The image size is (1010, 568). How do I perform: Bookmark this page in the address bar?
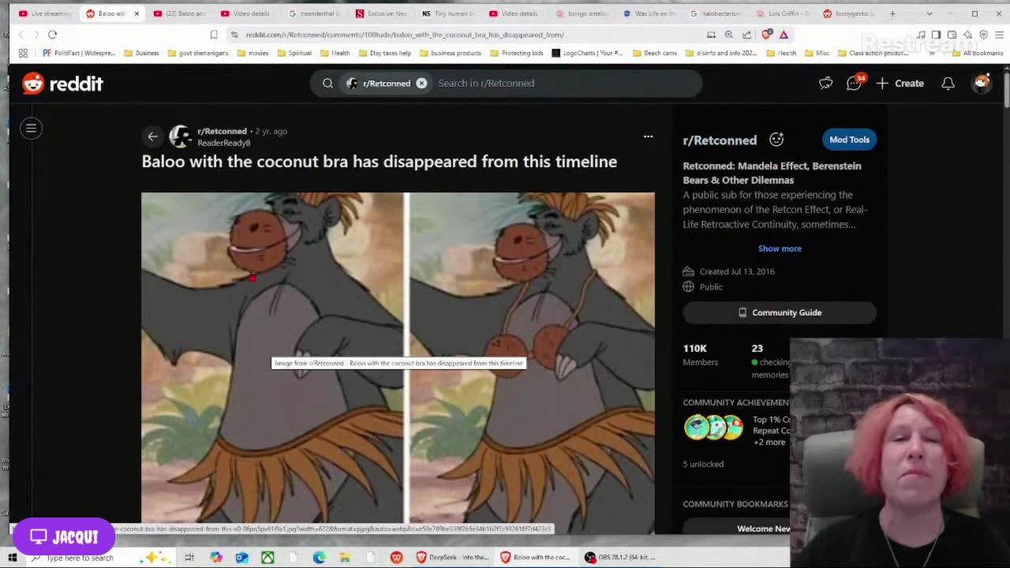pyautogui.click(x=214, y=35)
